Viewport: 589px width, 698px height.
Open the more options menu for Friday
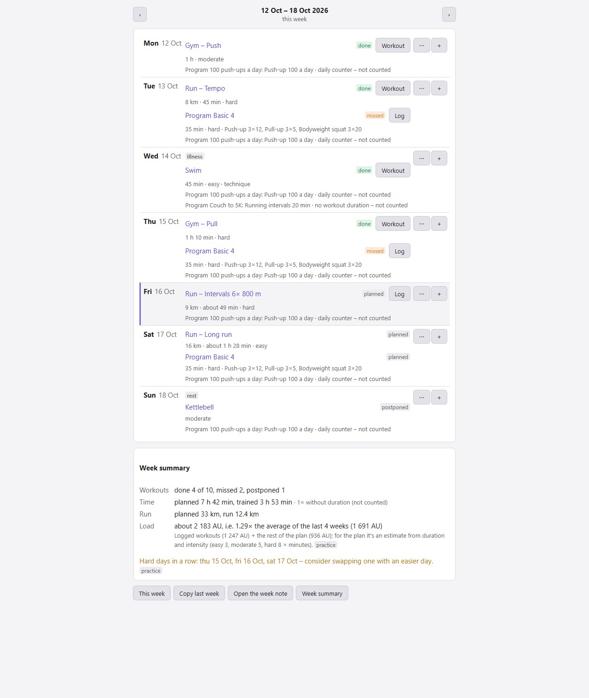pos(422,293)
